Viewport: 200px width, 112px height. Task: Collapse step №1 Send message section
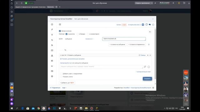pos(61,55)
